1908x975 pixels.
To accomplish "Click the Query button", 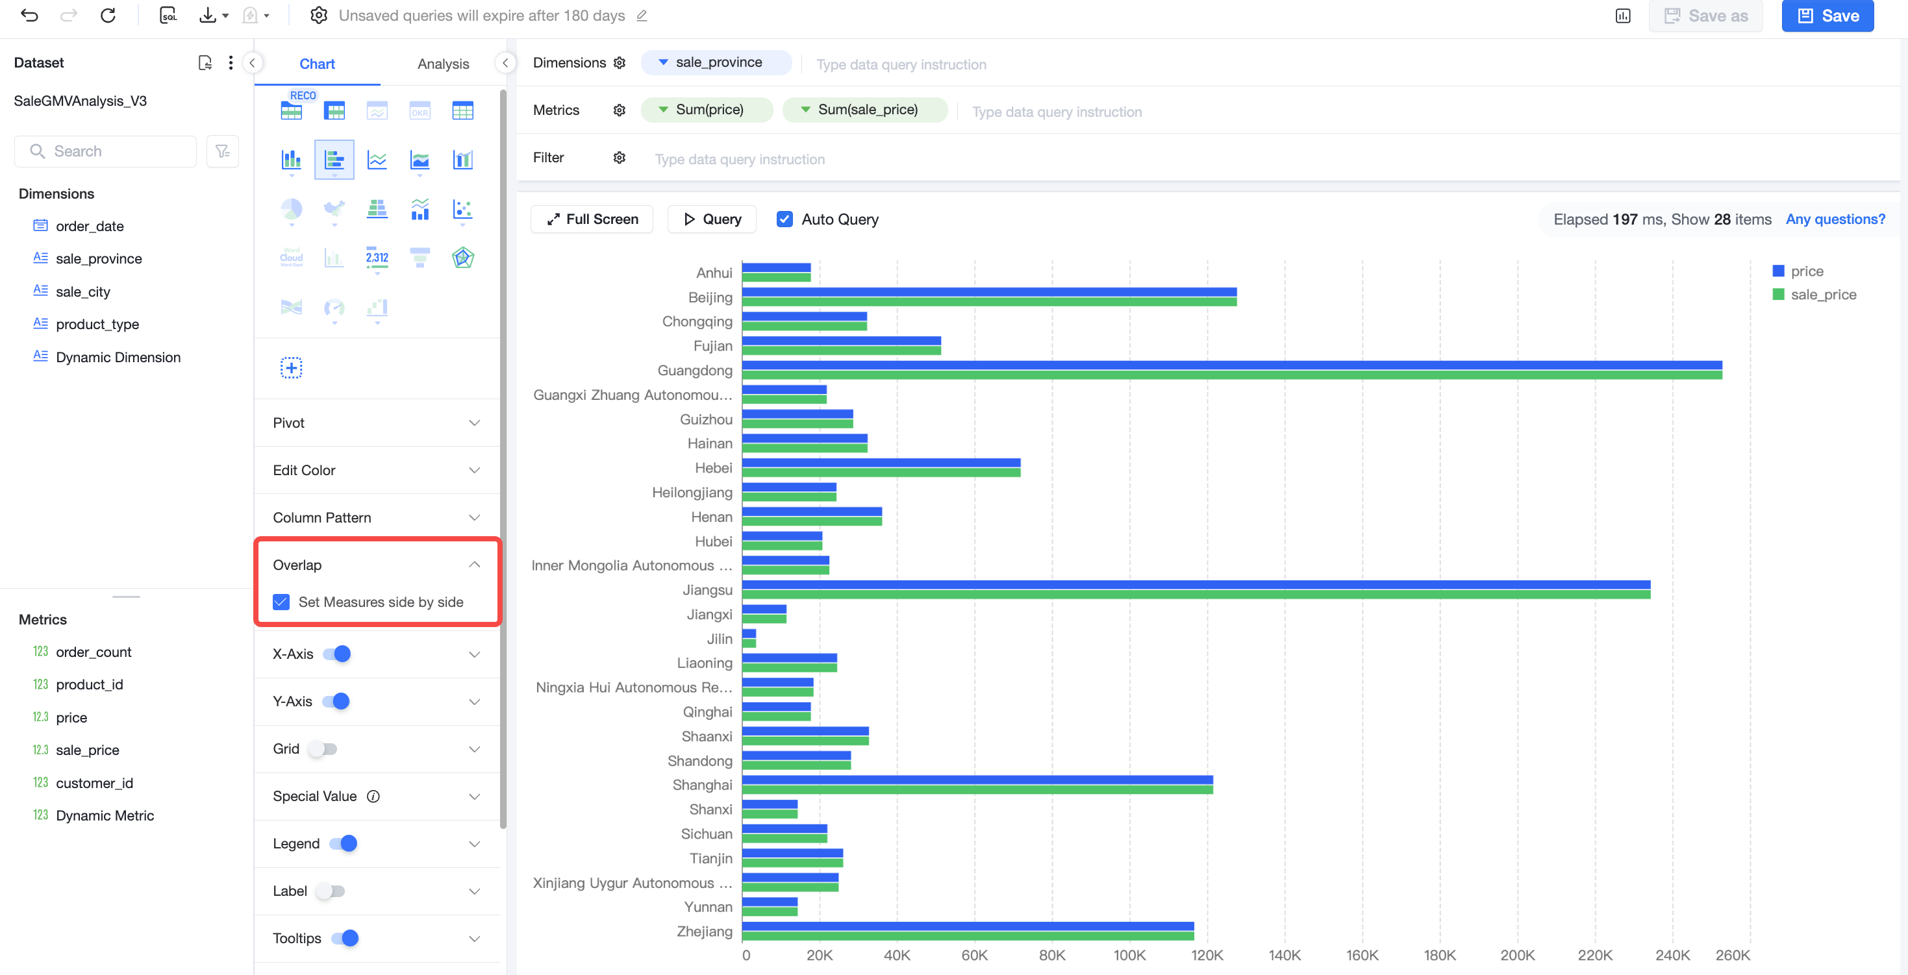I will tap(712, 219).
